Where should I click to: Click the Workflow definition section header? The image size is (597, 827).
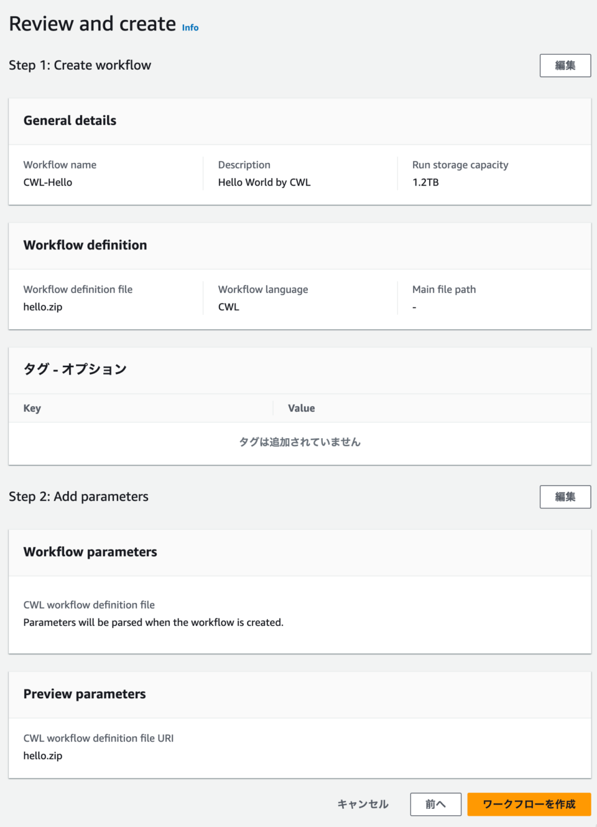tap(85, 245)
